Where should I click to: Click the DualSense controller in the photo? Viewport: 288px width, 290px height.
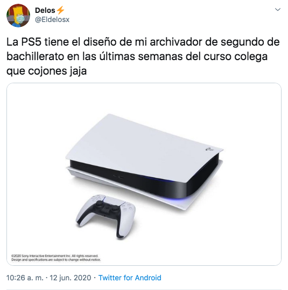(x=106, y=216)
